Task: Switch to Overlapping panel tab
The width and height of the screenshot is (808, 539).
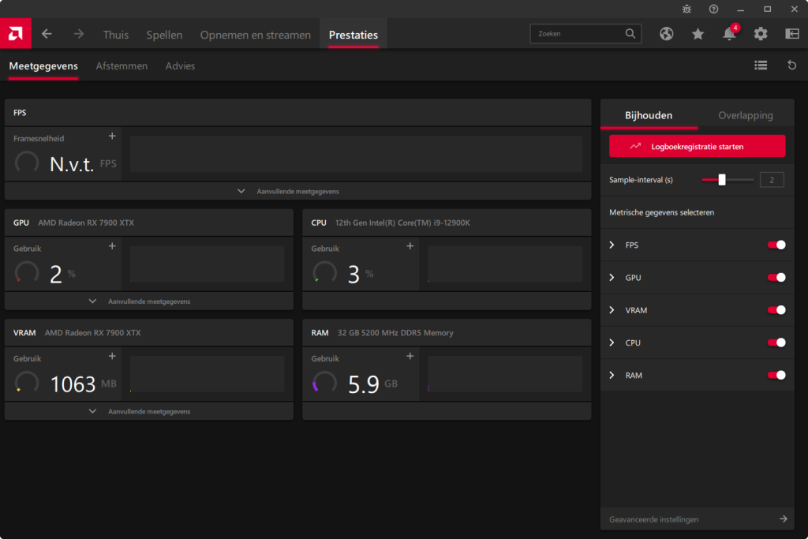Action: tap(746, 115)
